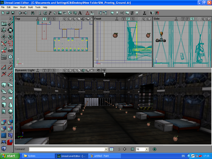
Task: Click the MOV matinee tool icon
Action: (x=4, y=57)
